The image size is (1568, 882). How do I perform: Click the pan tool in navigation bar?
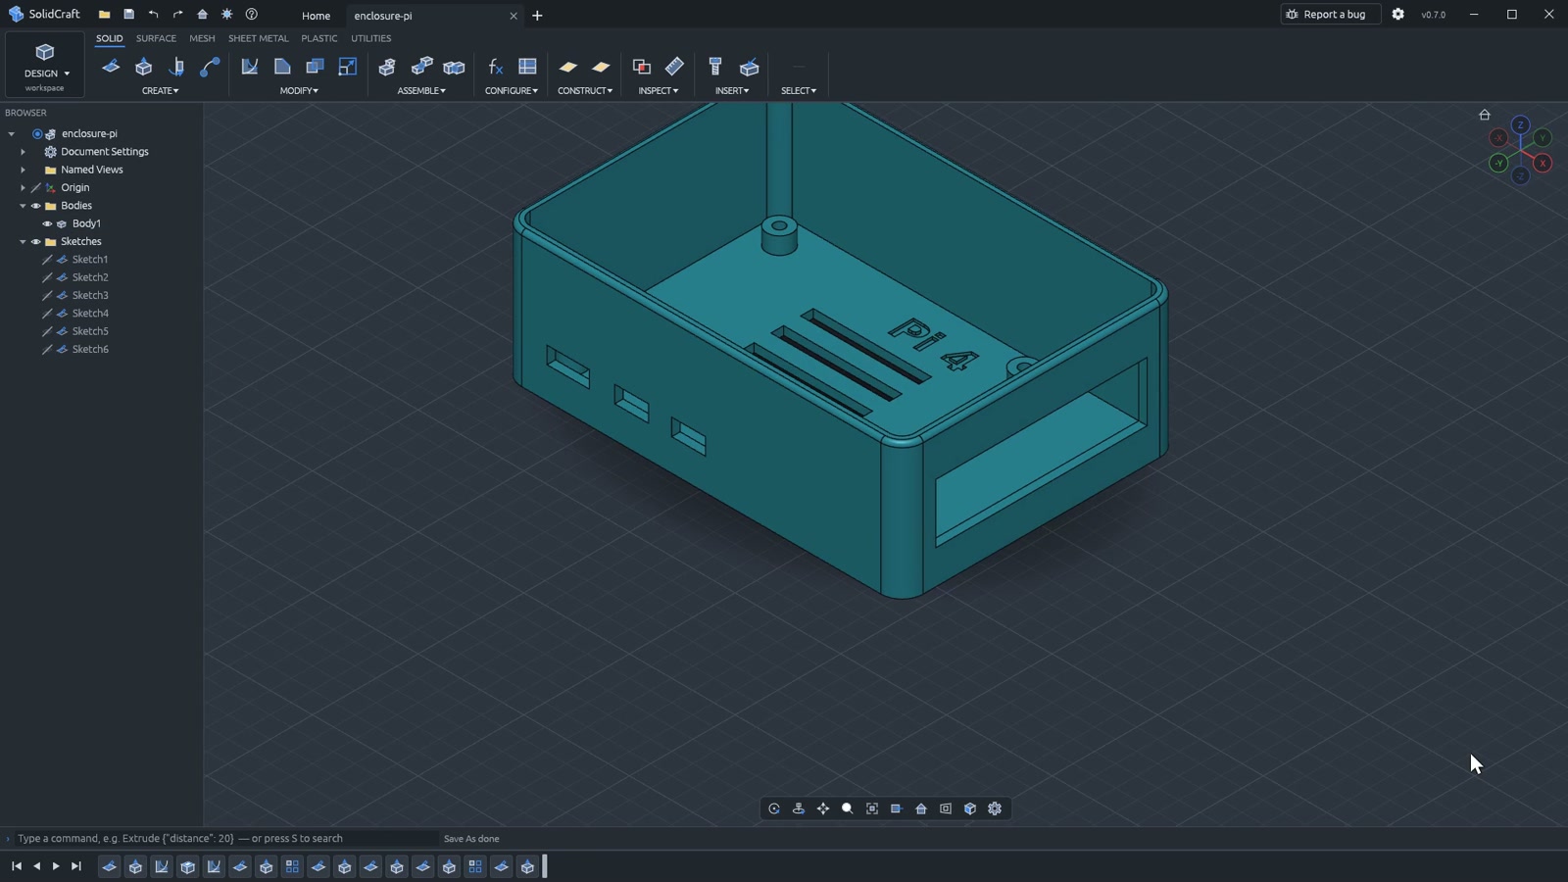point(823,808)
